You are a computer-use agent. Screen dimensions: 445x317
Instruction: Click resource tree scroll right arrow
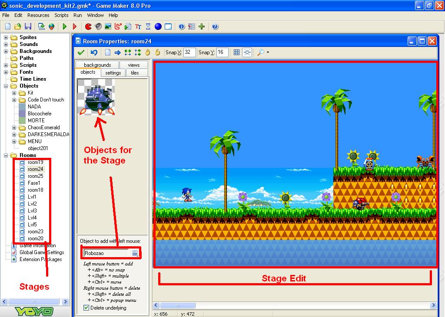[65, 301]
